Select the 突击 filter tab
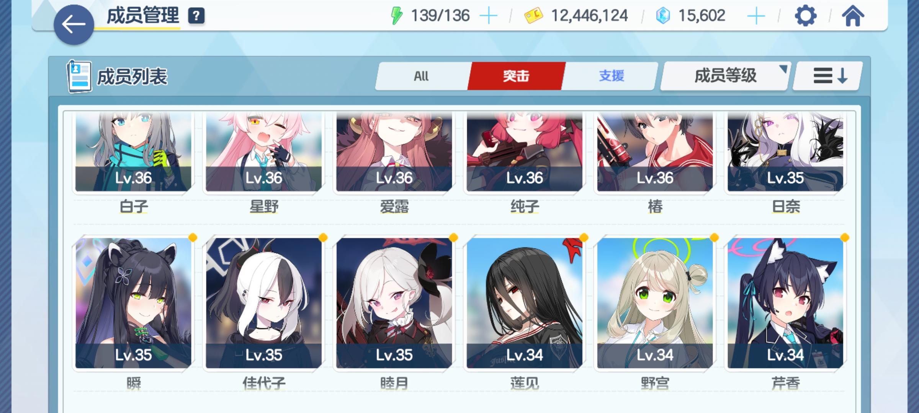The image size is (919, 413). (516, 76)
